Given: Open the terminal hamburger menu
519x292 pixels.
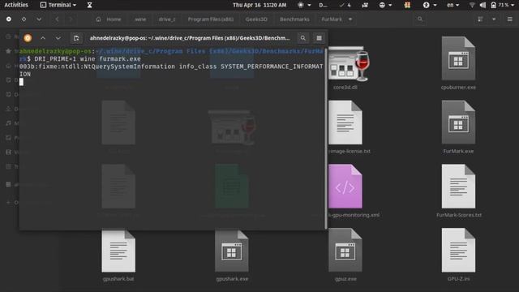Looking at the screenshot, I should pos(319,38).
